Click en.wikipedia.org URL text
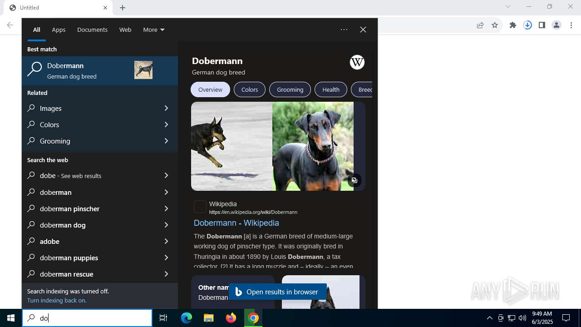 253,212
